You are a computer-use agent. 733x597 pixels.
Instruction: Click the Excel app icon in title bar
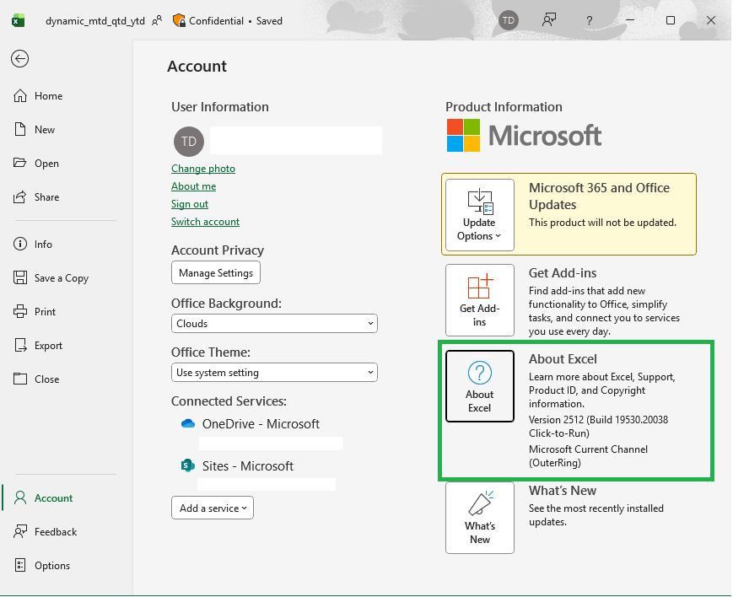[19, 20]
